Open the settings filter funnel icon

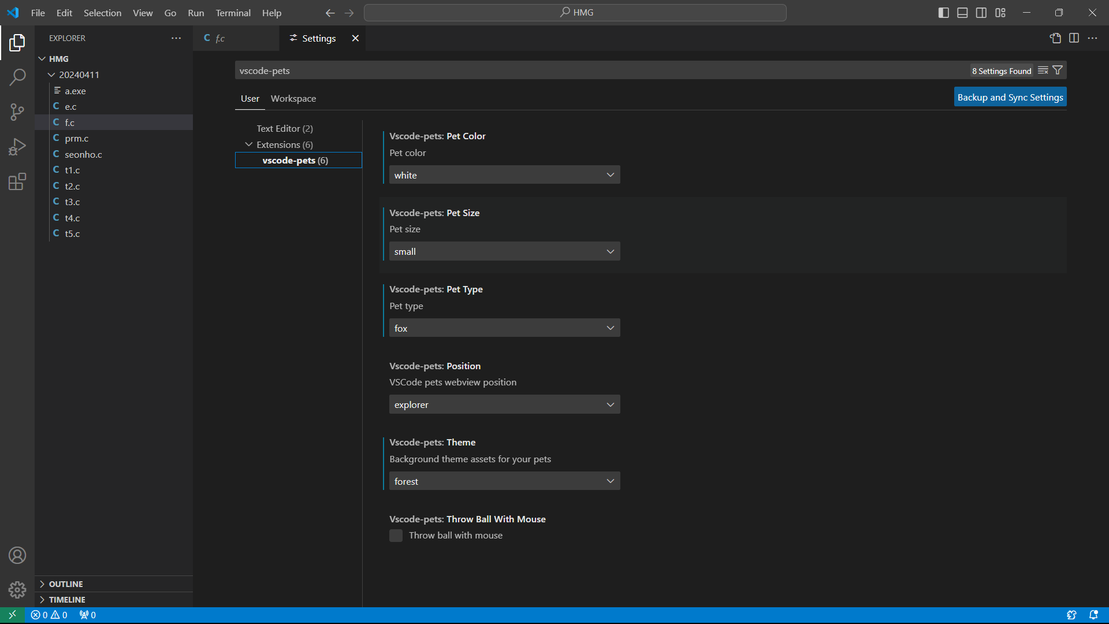coord(1058,70)
